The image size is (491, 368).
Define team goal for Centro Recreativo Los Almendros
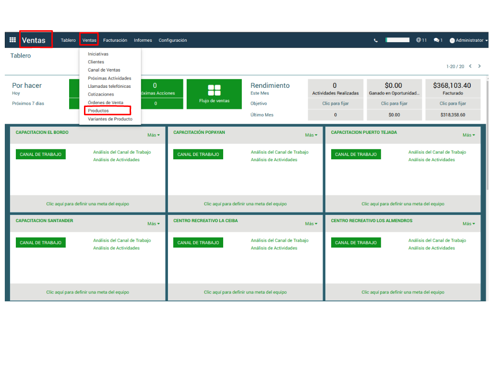click(x=403, y=292)
